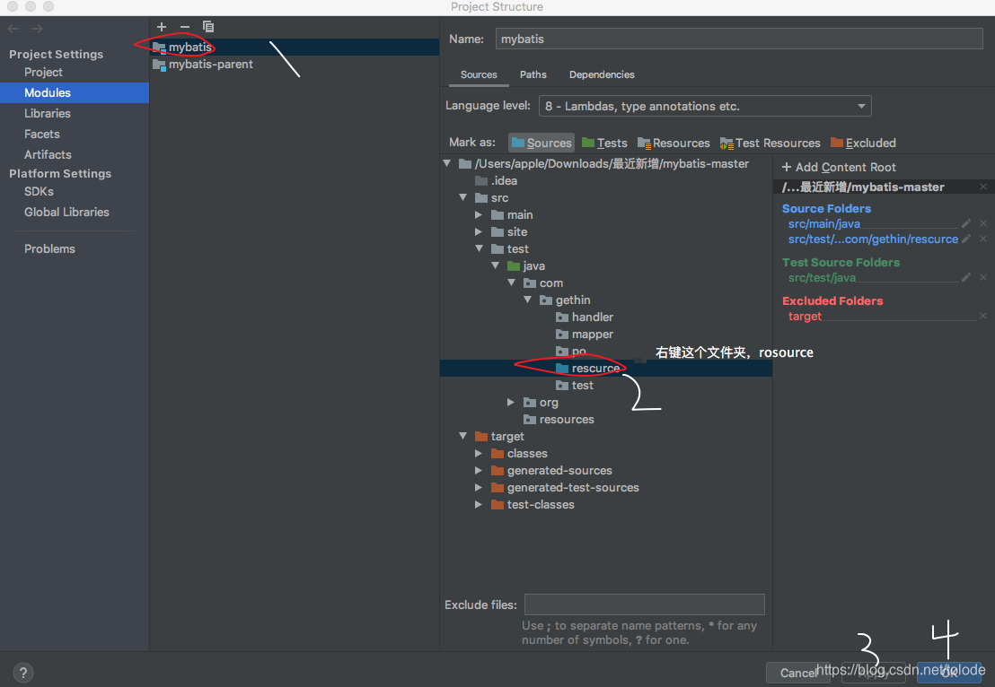Switch to the Dependencies tab
The image size is (995, 687).
(602, 74)
